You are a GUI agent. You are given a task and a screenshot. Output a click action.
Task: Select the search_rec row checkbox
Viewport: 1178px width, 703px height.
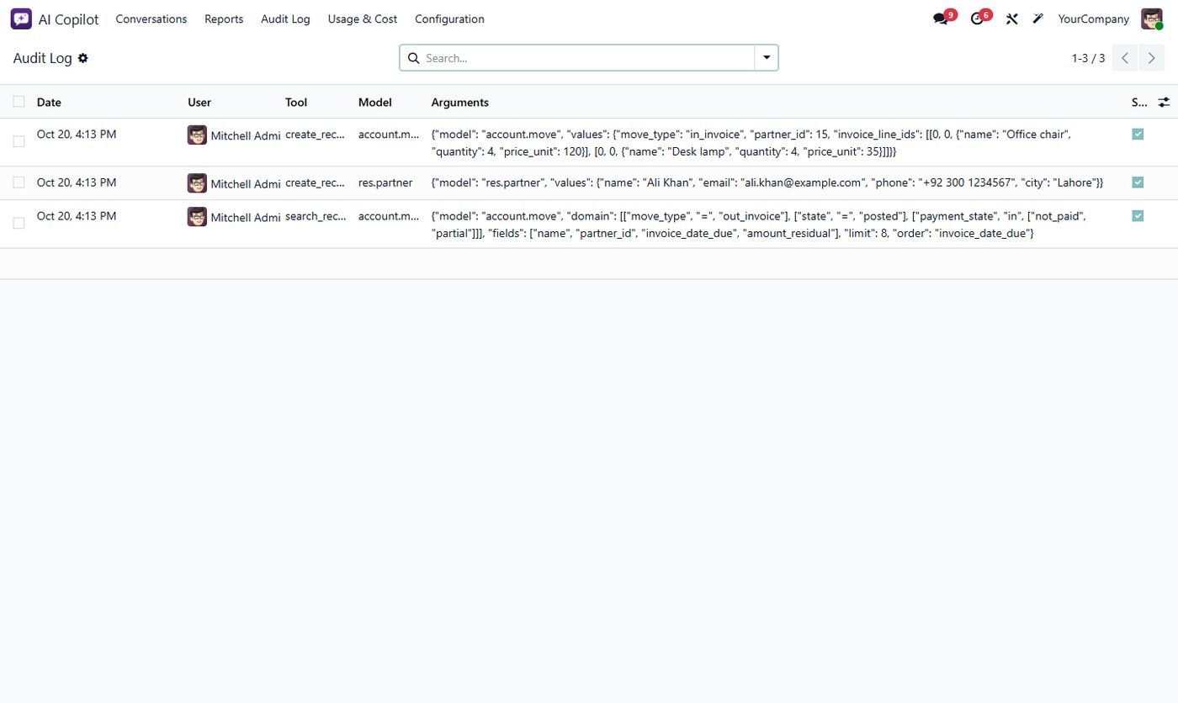pyautogui.click(x=19, y=223)
